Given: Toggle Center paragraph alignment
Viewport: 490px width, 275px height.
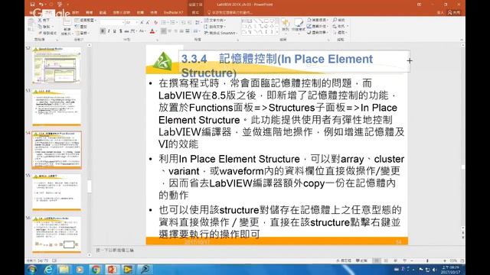Looking at the screenshot, I should (170, 31).
